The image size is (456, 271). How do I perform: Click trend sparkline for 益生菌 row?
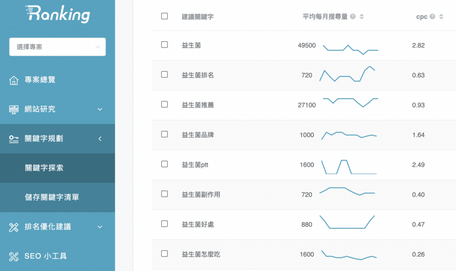(x=350, y=49)
